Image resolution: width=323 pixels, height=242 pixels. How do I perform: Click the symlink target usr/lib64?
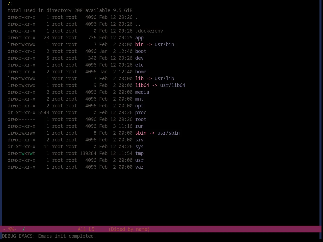pyautogui.click(x=173, y=85)
